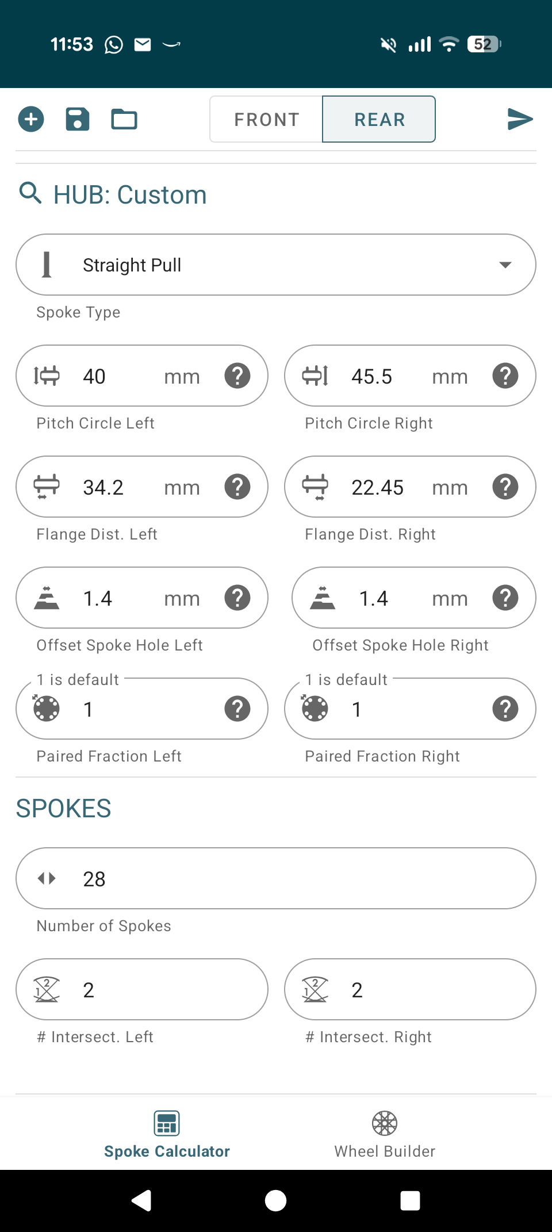Viewport: 552px width, 1232px height.
Task: Show help for Paired Fraction Right
Action: (505, 709)
